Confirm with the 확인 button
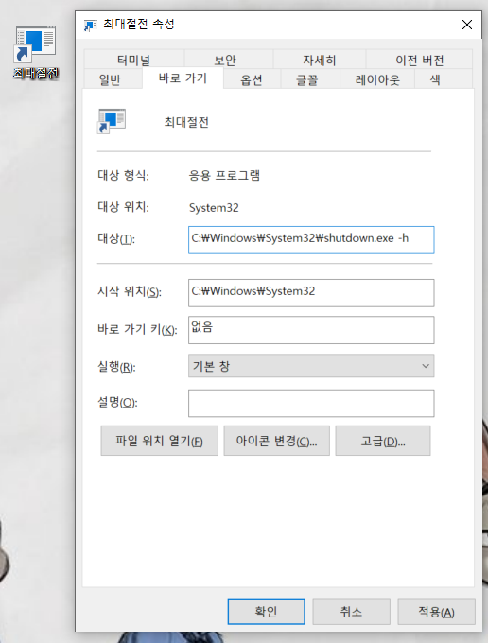This screenshot has width=488, height=643. tap(266, 612)
